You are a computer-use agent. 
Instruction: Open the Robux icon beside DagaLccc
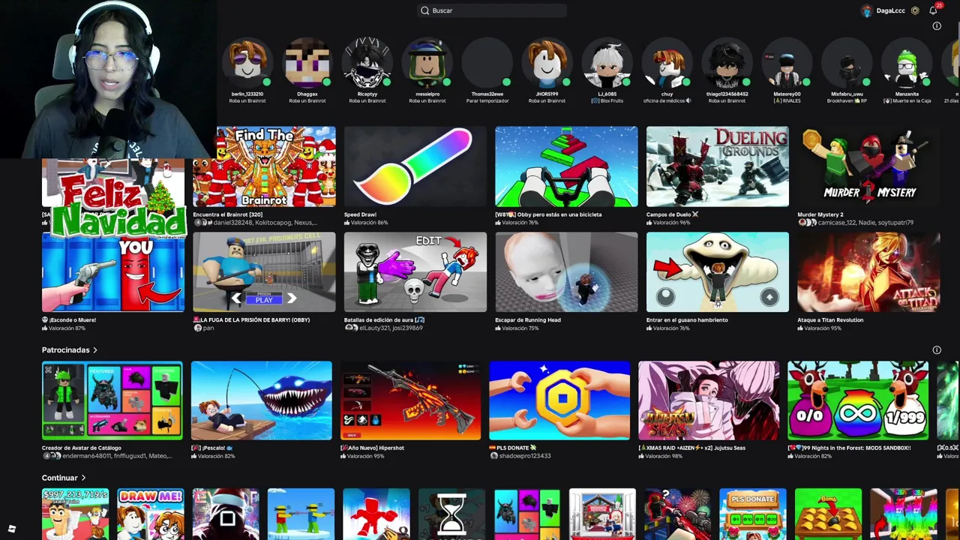click(915, 10)
